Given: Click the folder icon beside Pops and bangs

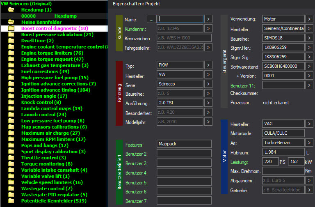Looking at the screenshot, I should point(11,145).
